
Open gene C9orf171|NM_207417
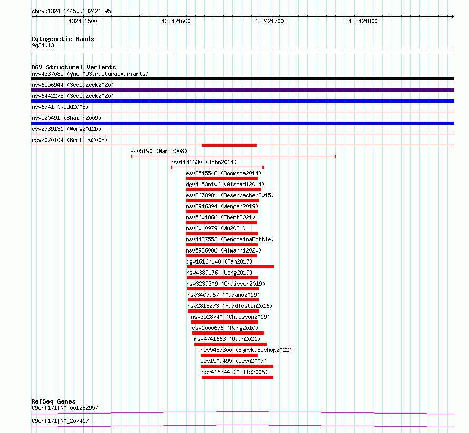coord(60,421)
